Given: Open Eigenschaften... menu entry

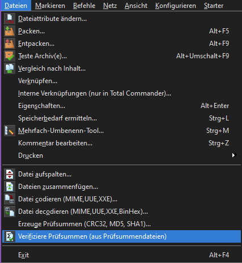Looking at the screenshot, I should click(x=121, y=106).
